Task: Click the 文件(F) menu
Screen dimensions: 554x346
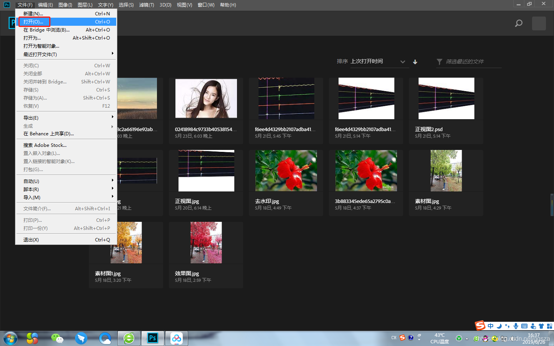Action: (25, 5)
